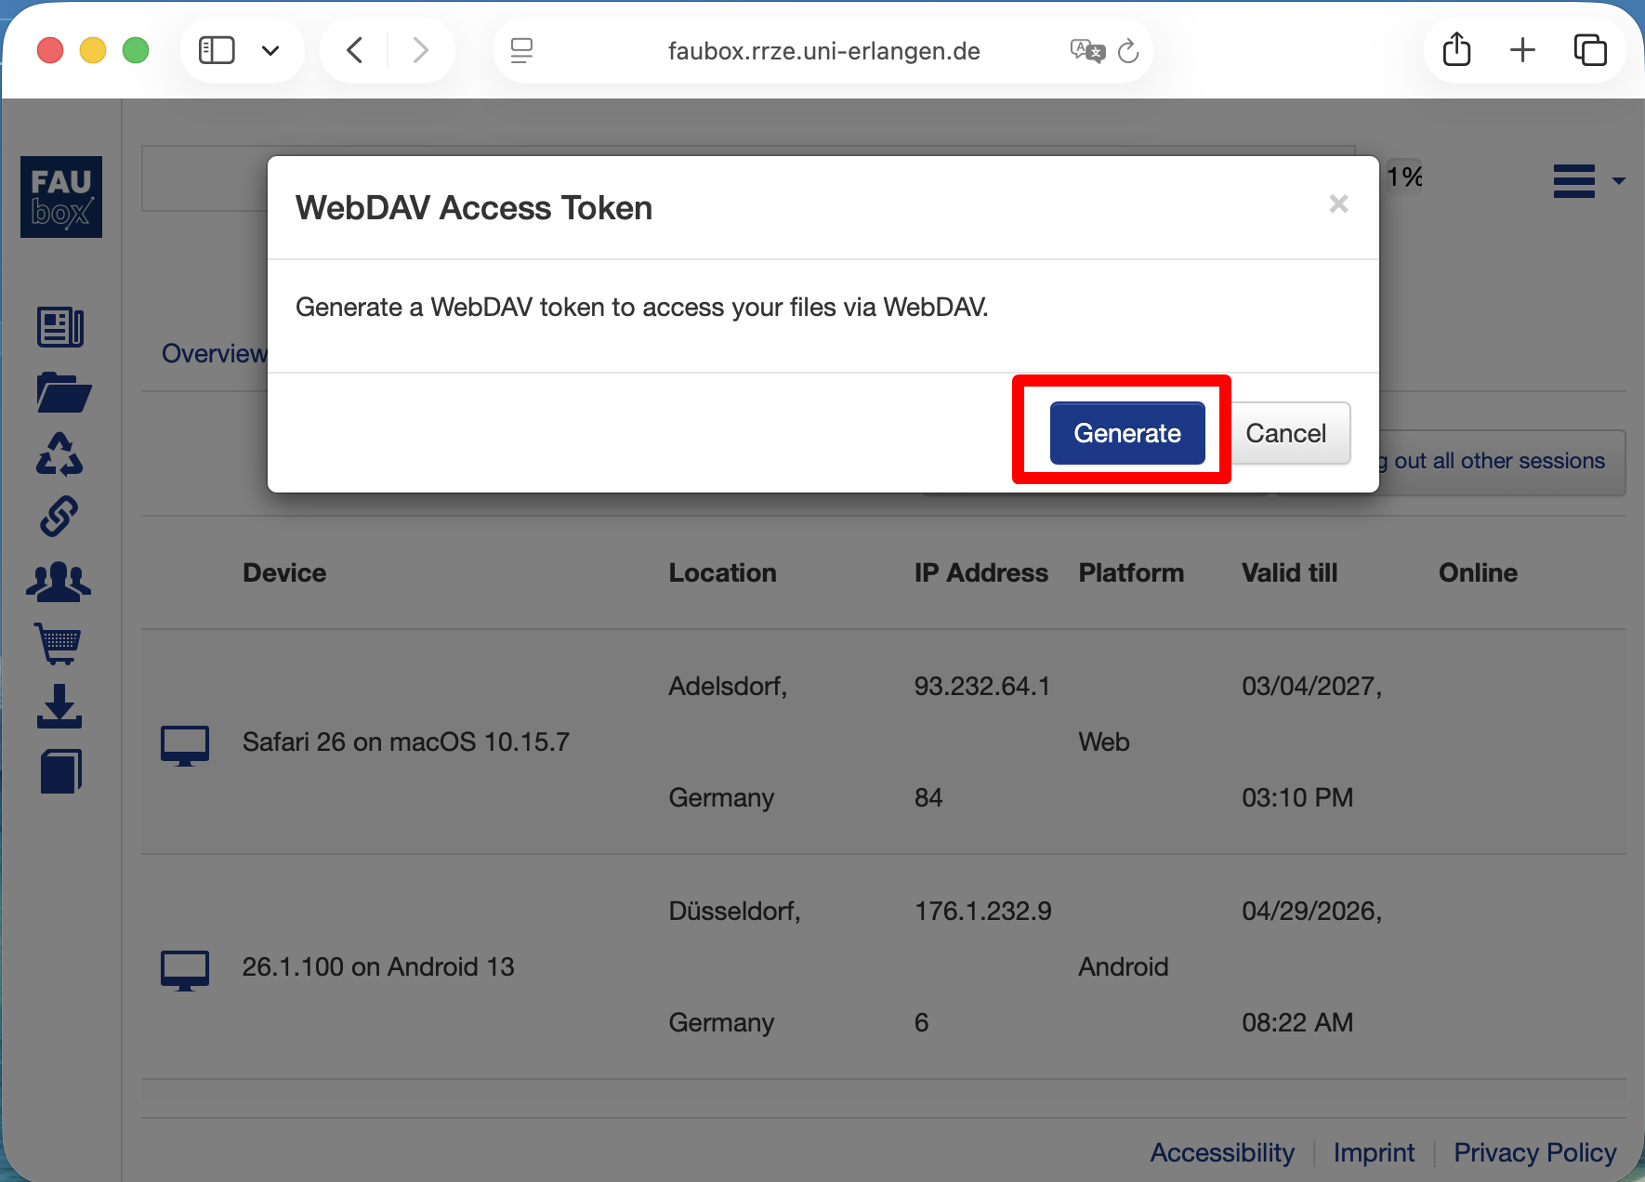Open the Imprint footer link
This screenshot has height=1182, width=1645.
[x=1374, y=1152]
